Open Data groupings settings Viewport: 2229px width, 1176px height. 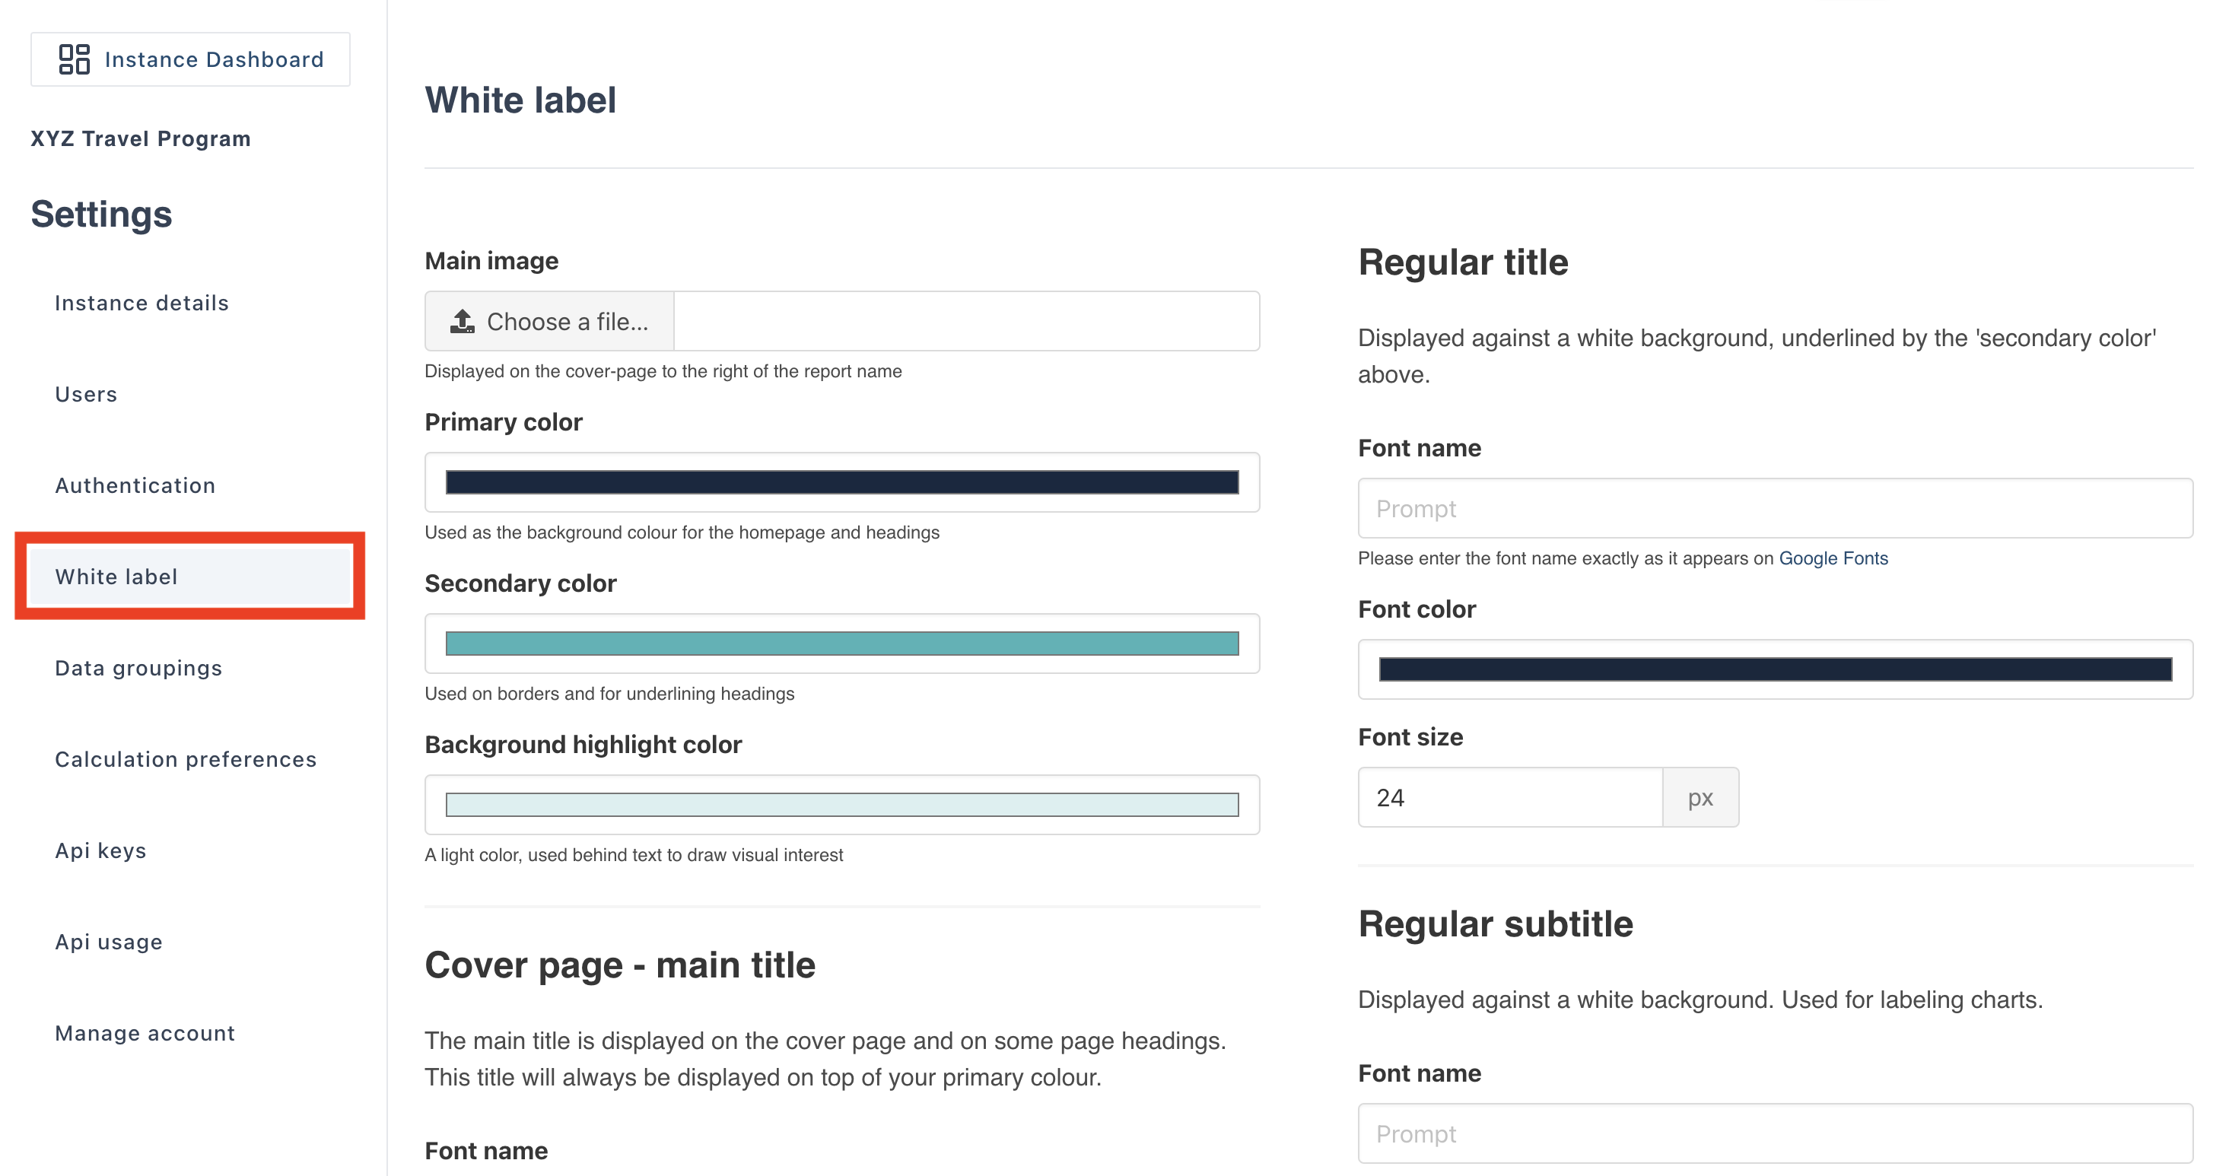click(x=138, y=668)
